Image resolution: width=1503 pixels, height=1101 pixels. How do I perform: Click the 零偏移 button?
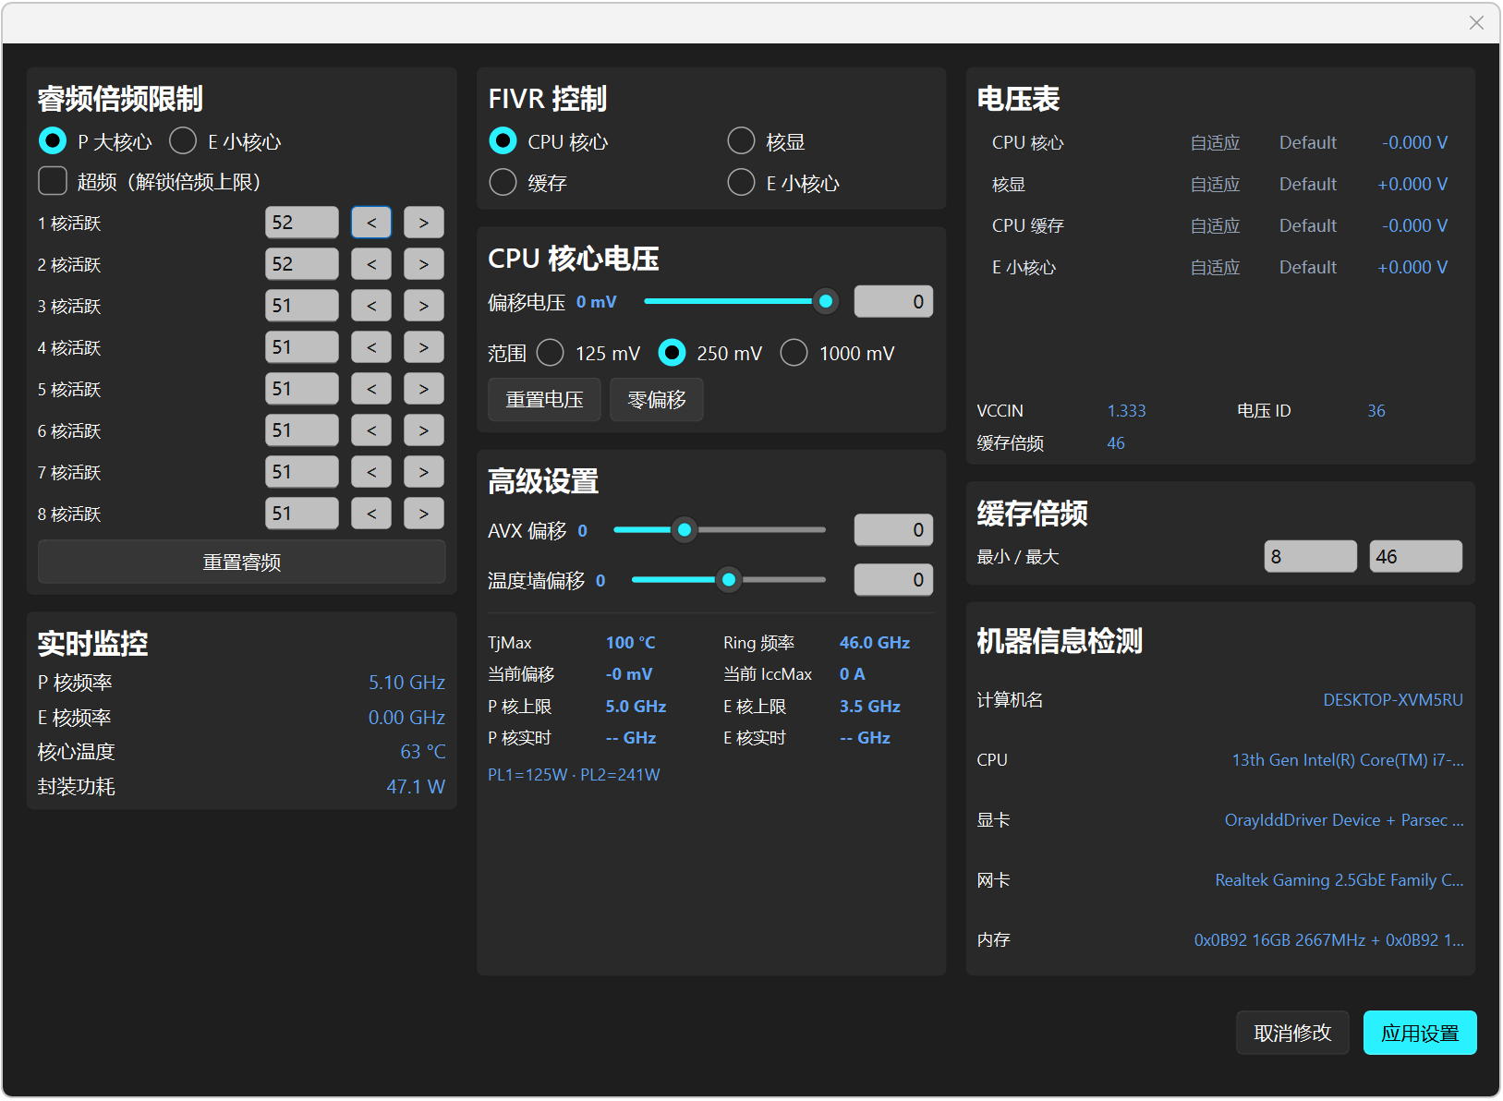[657, 400]
